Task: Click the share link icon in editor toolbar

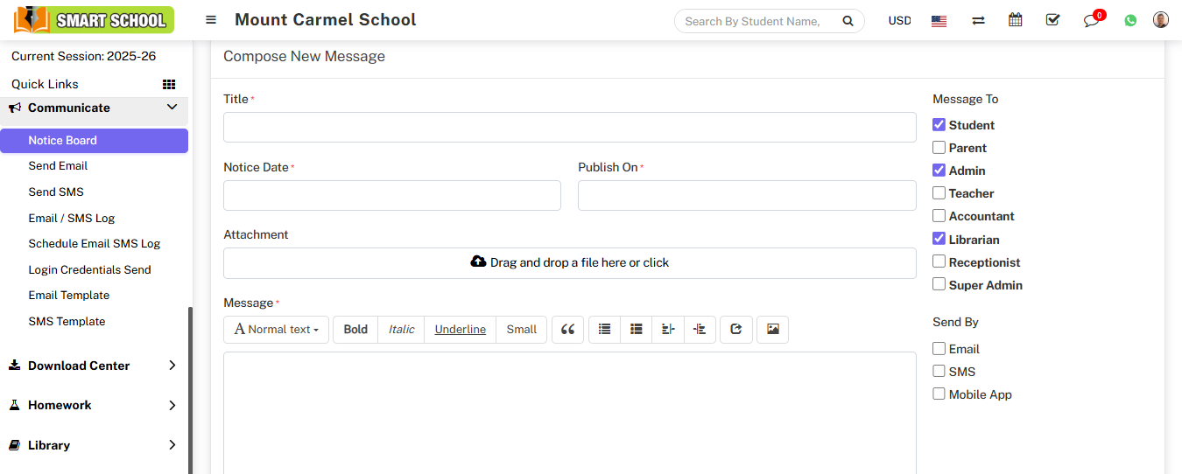Action: (735, 330)
